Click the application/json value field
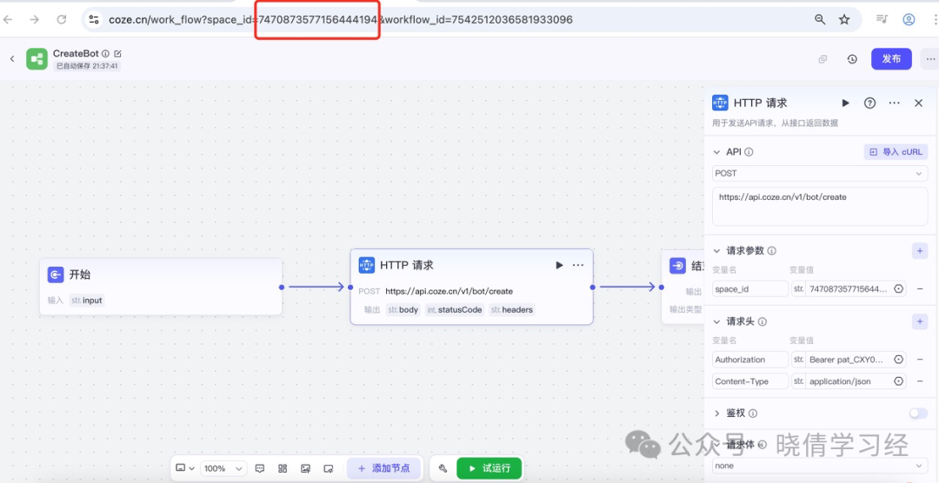The width and height of the screenshot is (939, 483). pos(849,380)
